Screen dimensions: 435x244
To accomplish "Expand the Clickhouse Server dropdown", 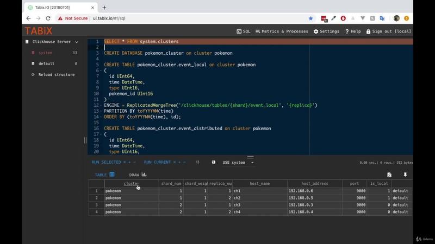I will pos(52,42).
